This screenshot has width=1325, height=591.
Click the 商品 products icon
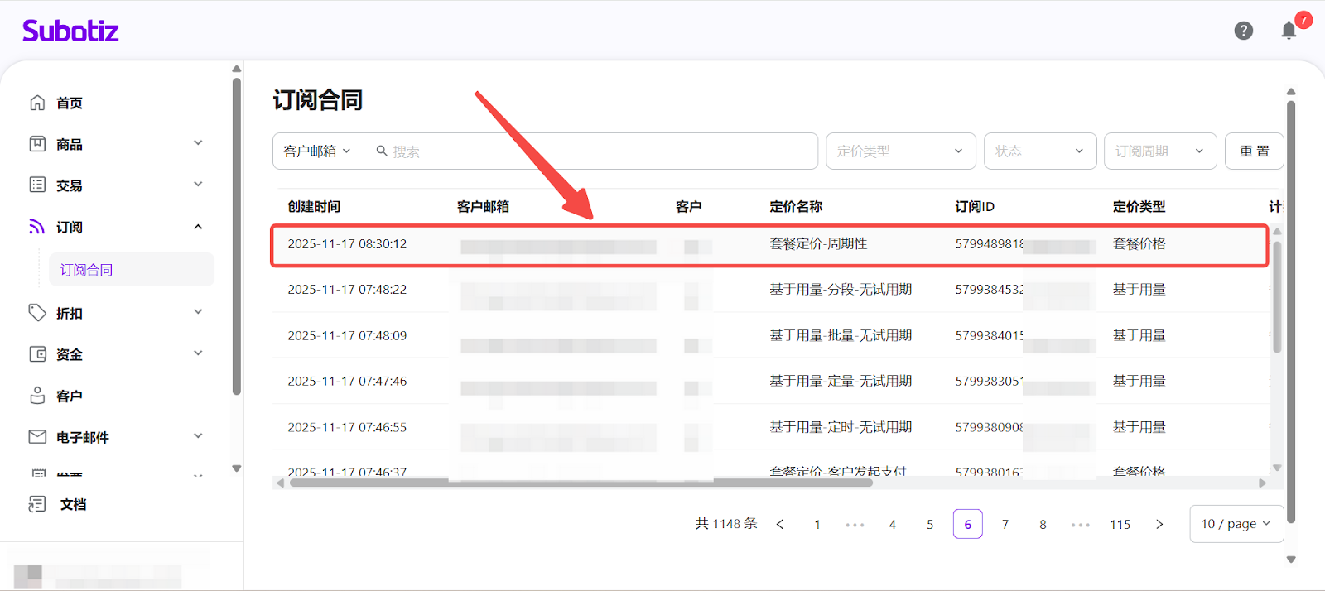pos(37,144)
